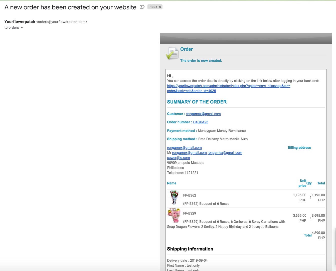
Task: Open the FP-B329 bouquet thumbnail image
Action: [x=174, y=215]
